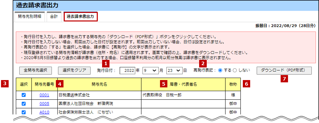The height and width of the screenshot is (123, 319).
Task: Open client number link 0001
Action: pos(44,95)
